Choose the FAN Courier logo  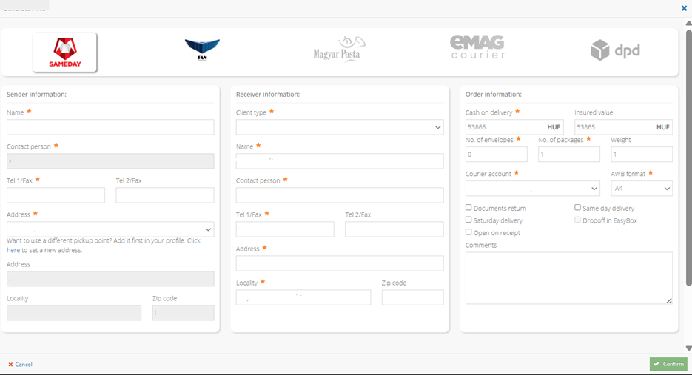pos(202,50)
